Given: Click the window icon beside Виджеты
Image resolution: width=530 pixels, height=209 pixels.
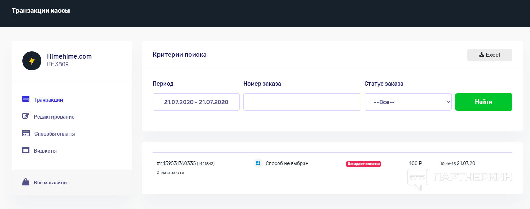Looking at the screenshot, I should point(26,150).
